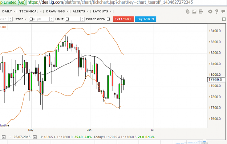The width and height of the screenshot is (227, 144).
Task: Enable the stop checkbox in the 9pts field
Action: (31, 19)
